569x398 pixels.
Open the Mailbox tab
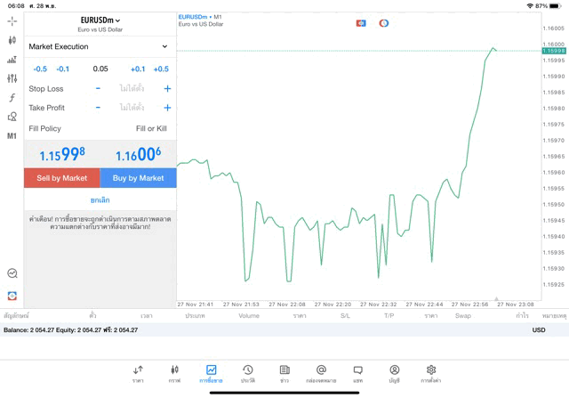point(321,373)
